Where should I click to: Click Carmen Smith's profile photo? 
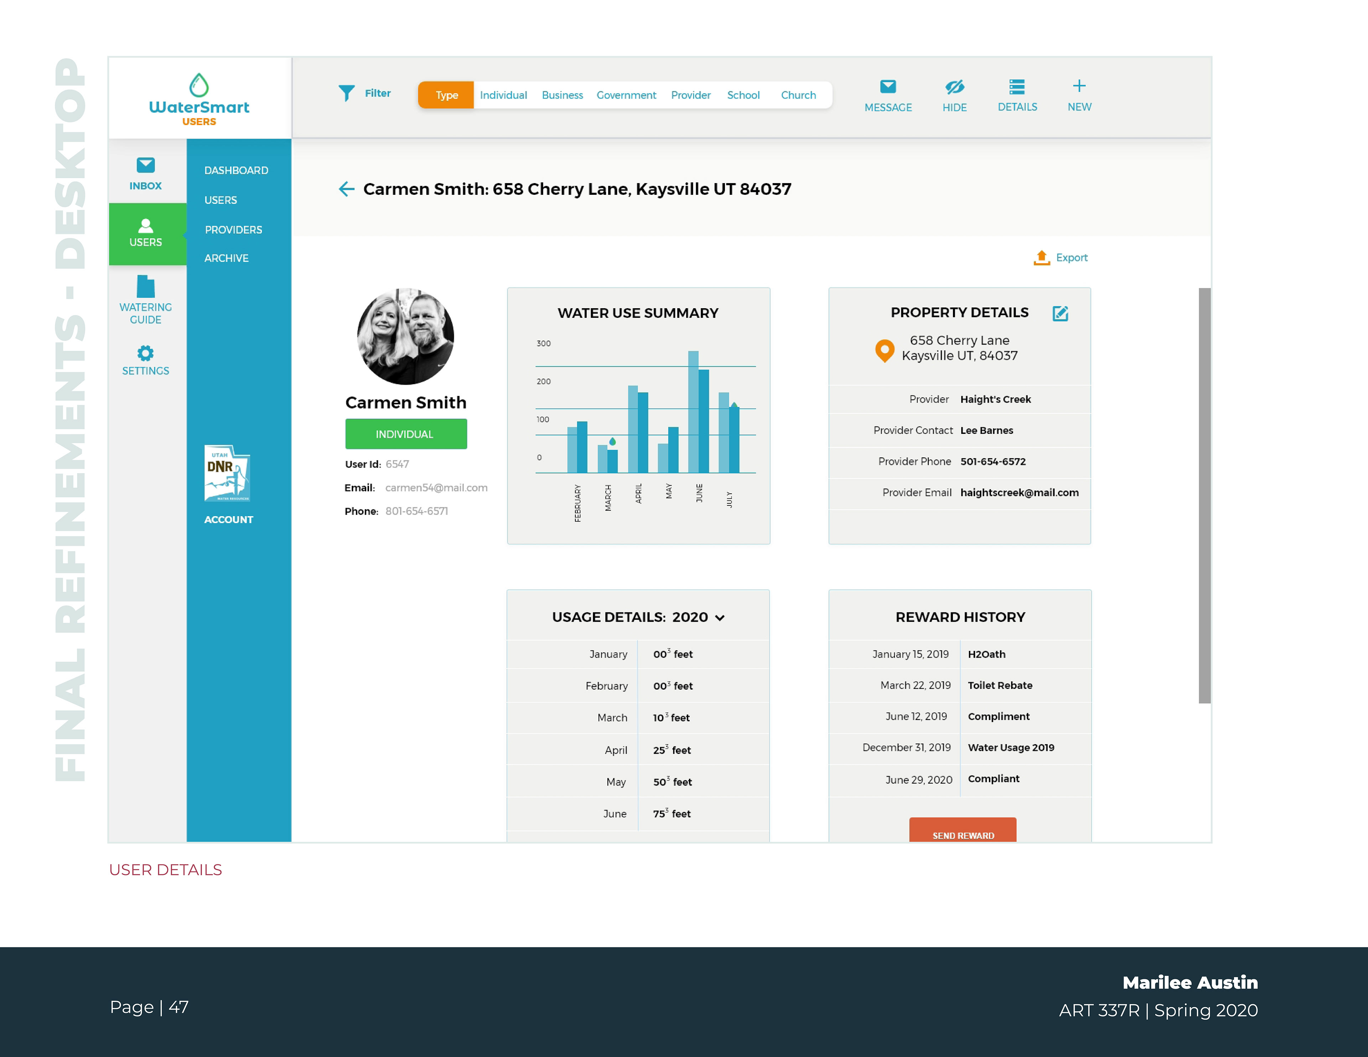click(x=405, y=336)
